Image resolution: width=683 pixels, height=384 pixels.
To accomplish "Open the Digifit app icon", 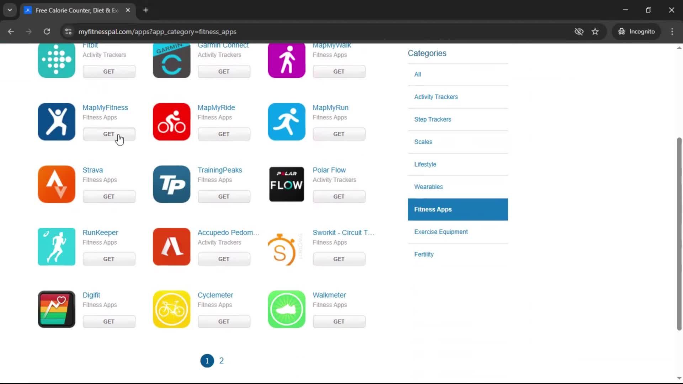I will click(x=57, y=309).
